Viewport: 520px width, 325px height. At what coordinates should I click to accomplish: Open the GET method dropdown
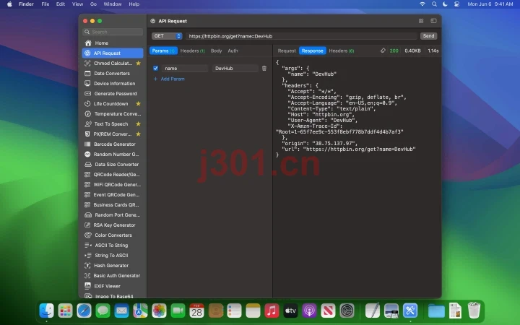pyautogui.click(x=167, y=36)
